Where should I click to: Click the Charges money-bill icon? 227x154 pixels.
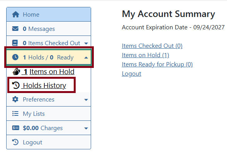(x=15, y=128)
